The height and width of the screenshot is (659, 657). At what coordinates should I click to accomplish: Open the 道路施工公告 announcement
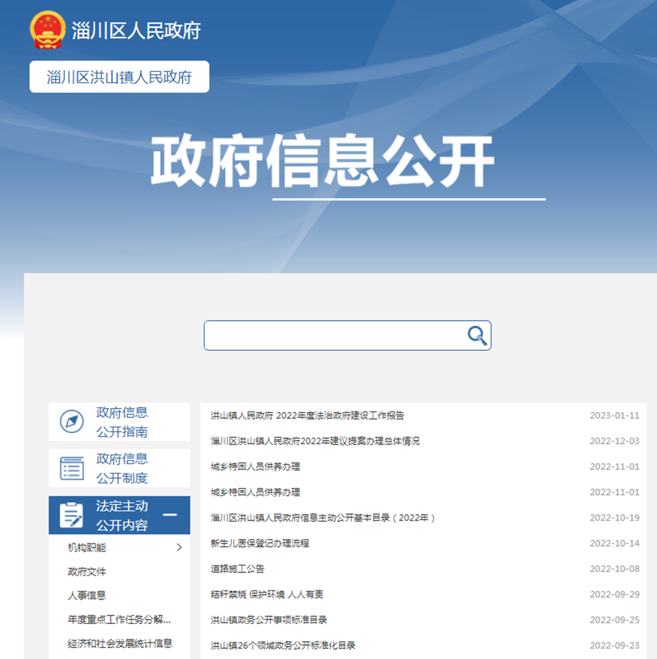[x=238, y=569]
